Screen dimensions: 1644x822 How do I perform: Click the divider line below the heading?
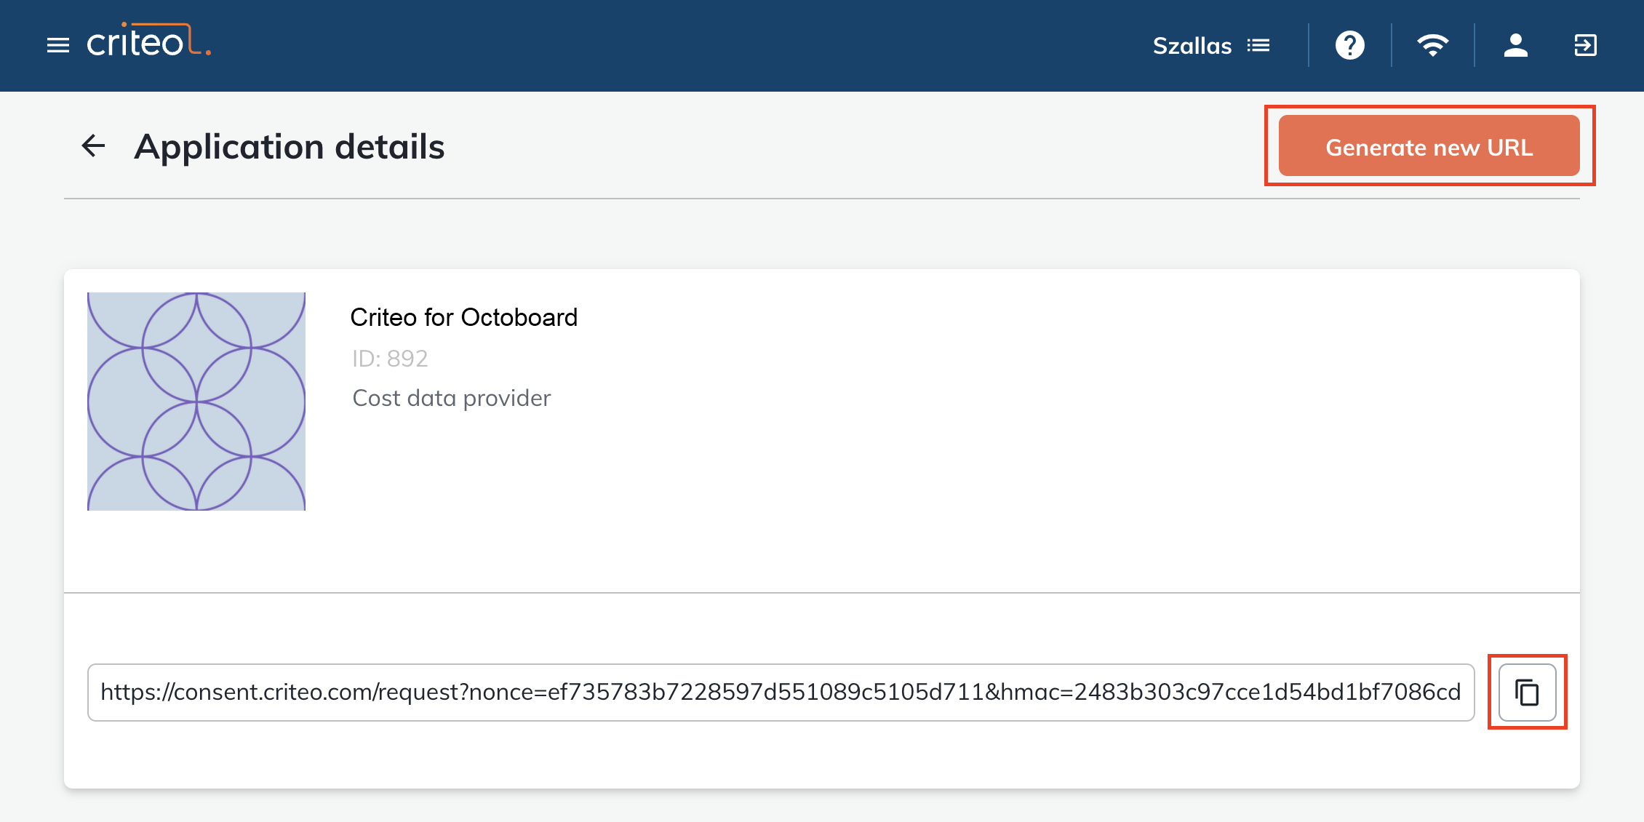click(822, 198)
